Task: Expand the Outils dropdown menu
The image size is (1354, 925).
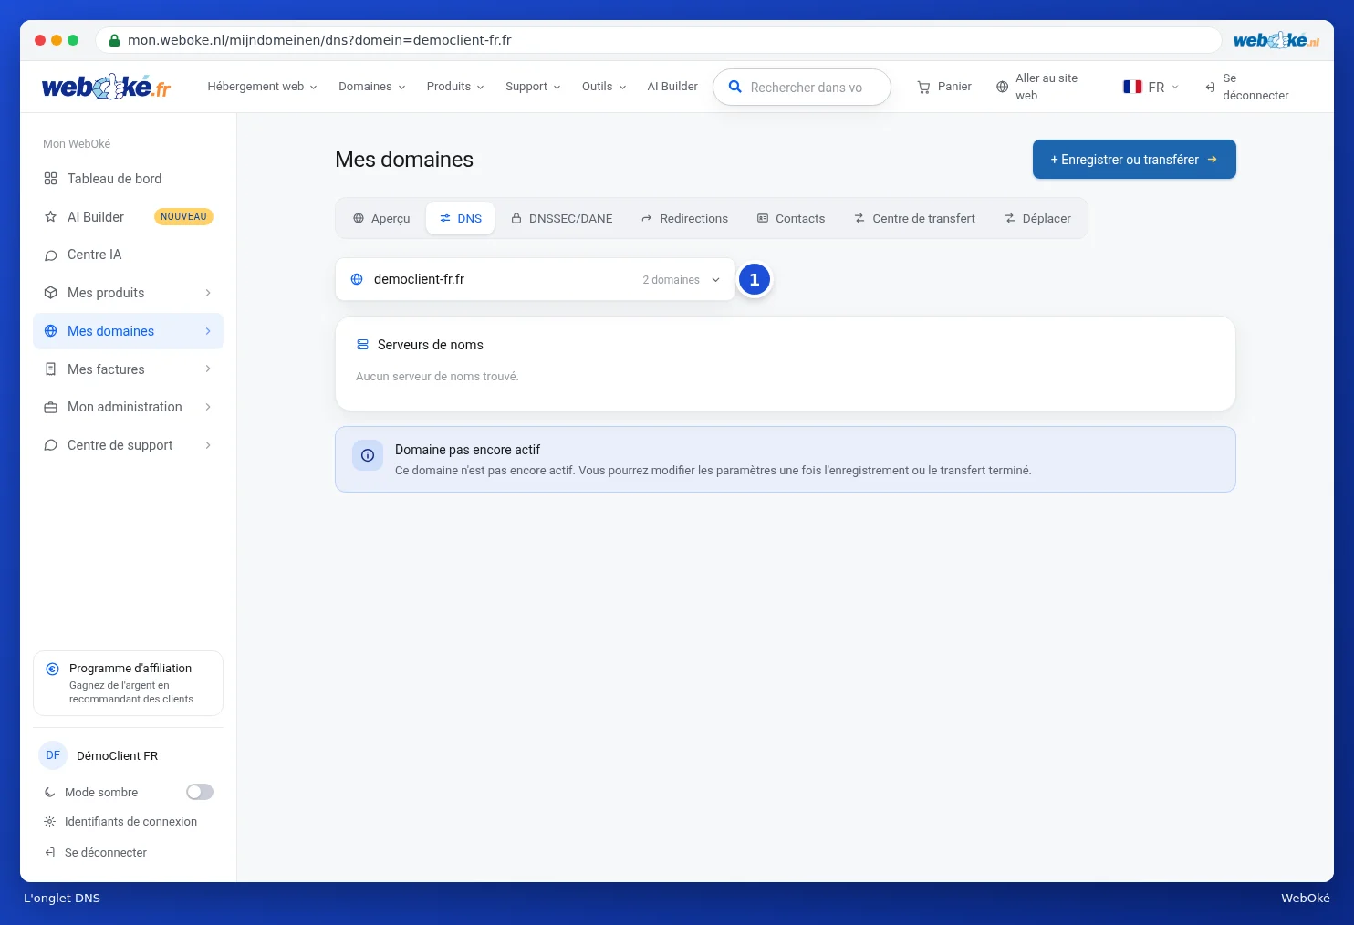Action: coord(604,87)
